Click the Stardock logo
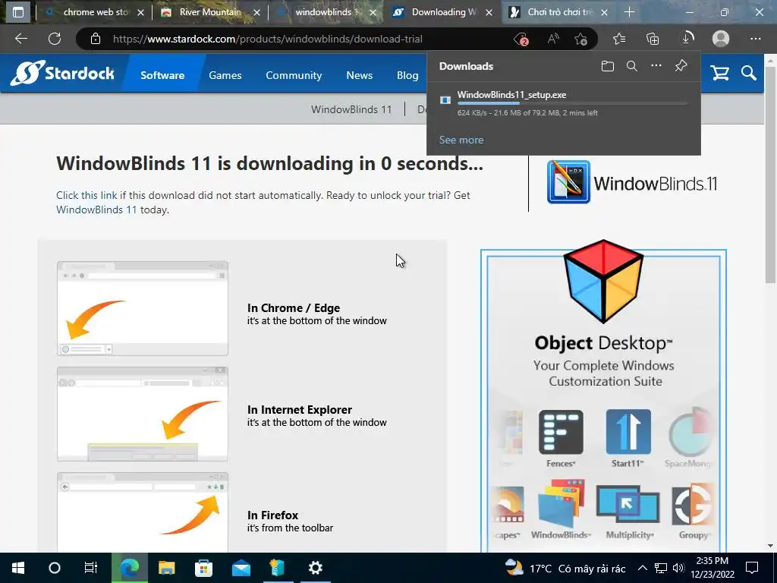 pos(62,73)
